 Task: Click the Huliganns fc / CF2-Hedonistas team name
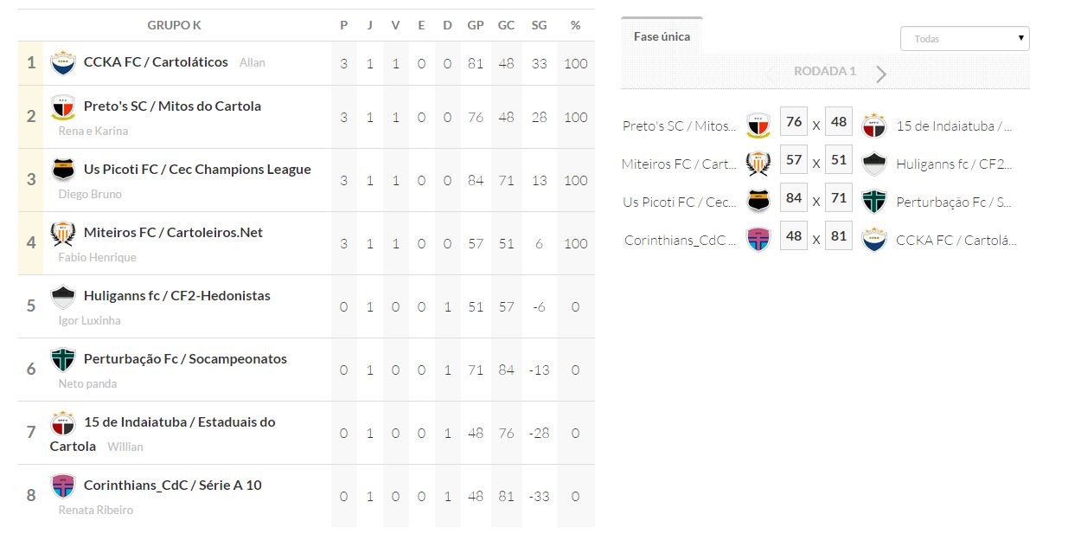176,296
